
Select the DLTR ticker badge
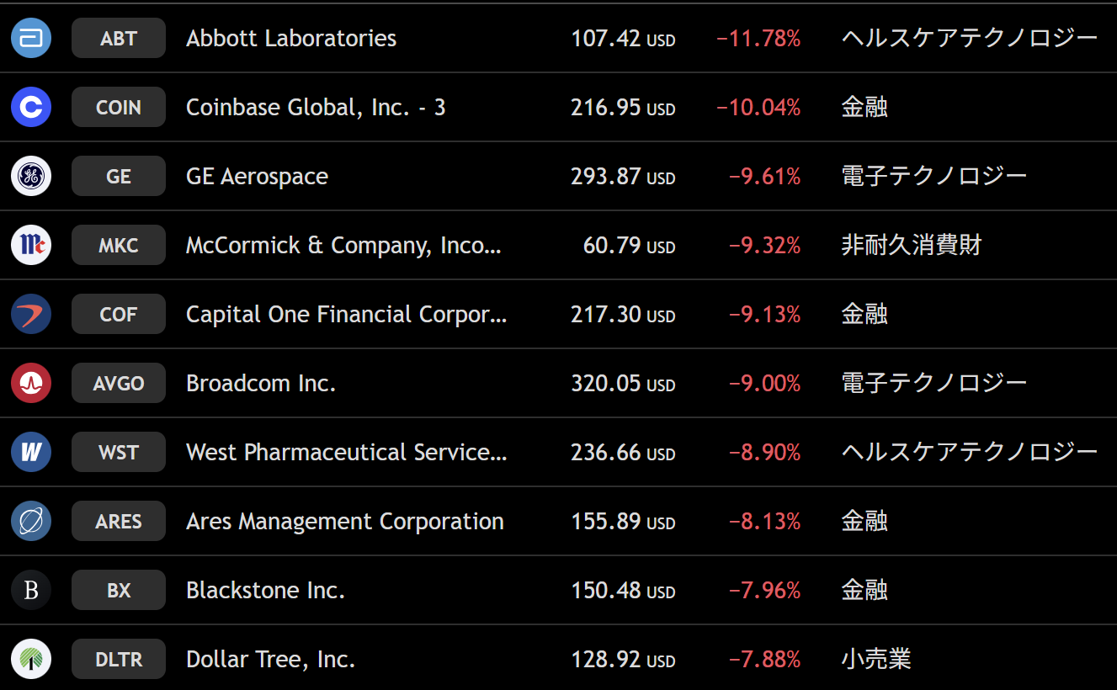click(119, 660)
